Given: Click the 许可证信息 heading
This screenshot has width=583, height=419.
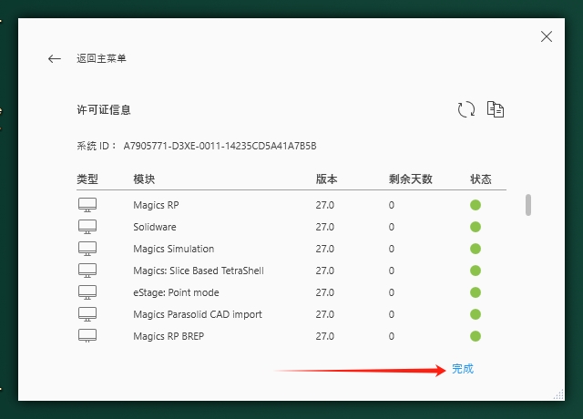Looking at the screenshot, I should click(104, 109).
